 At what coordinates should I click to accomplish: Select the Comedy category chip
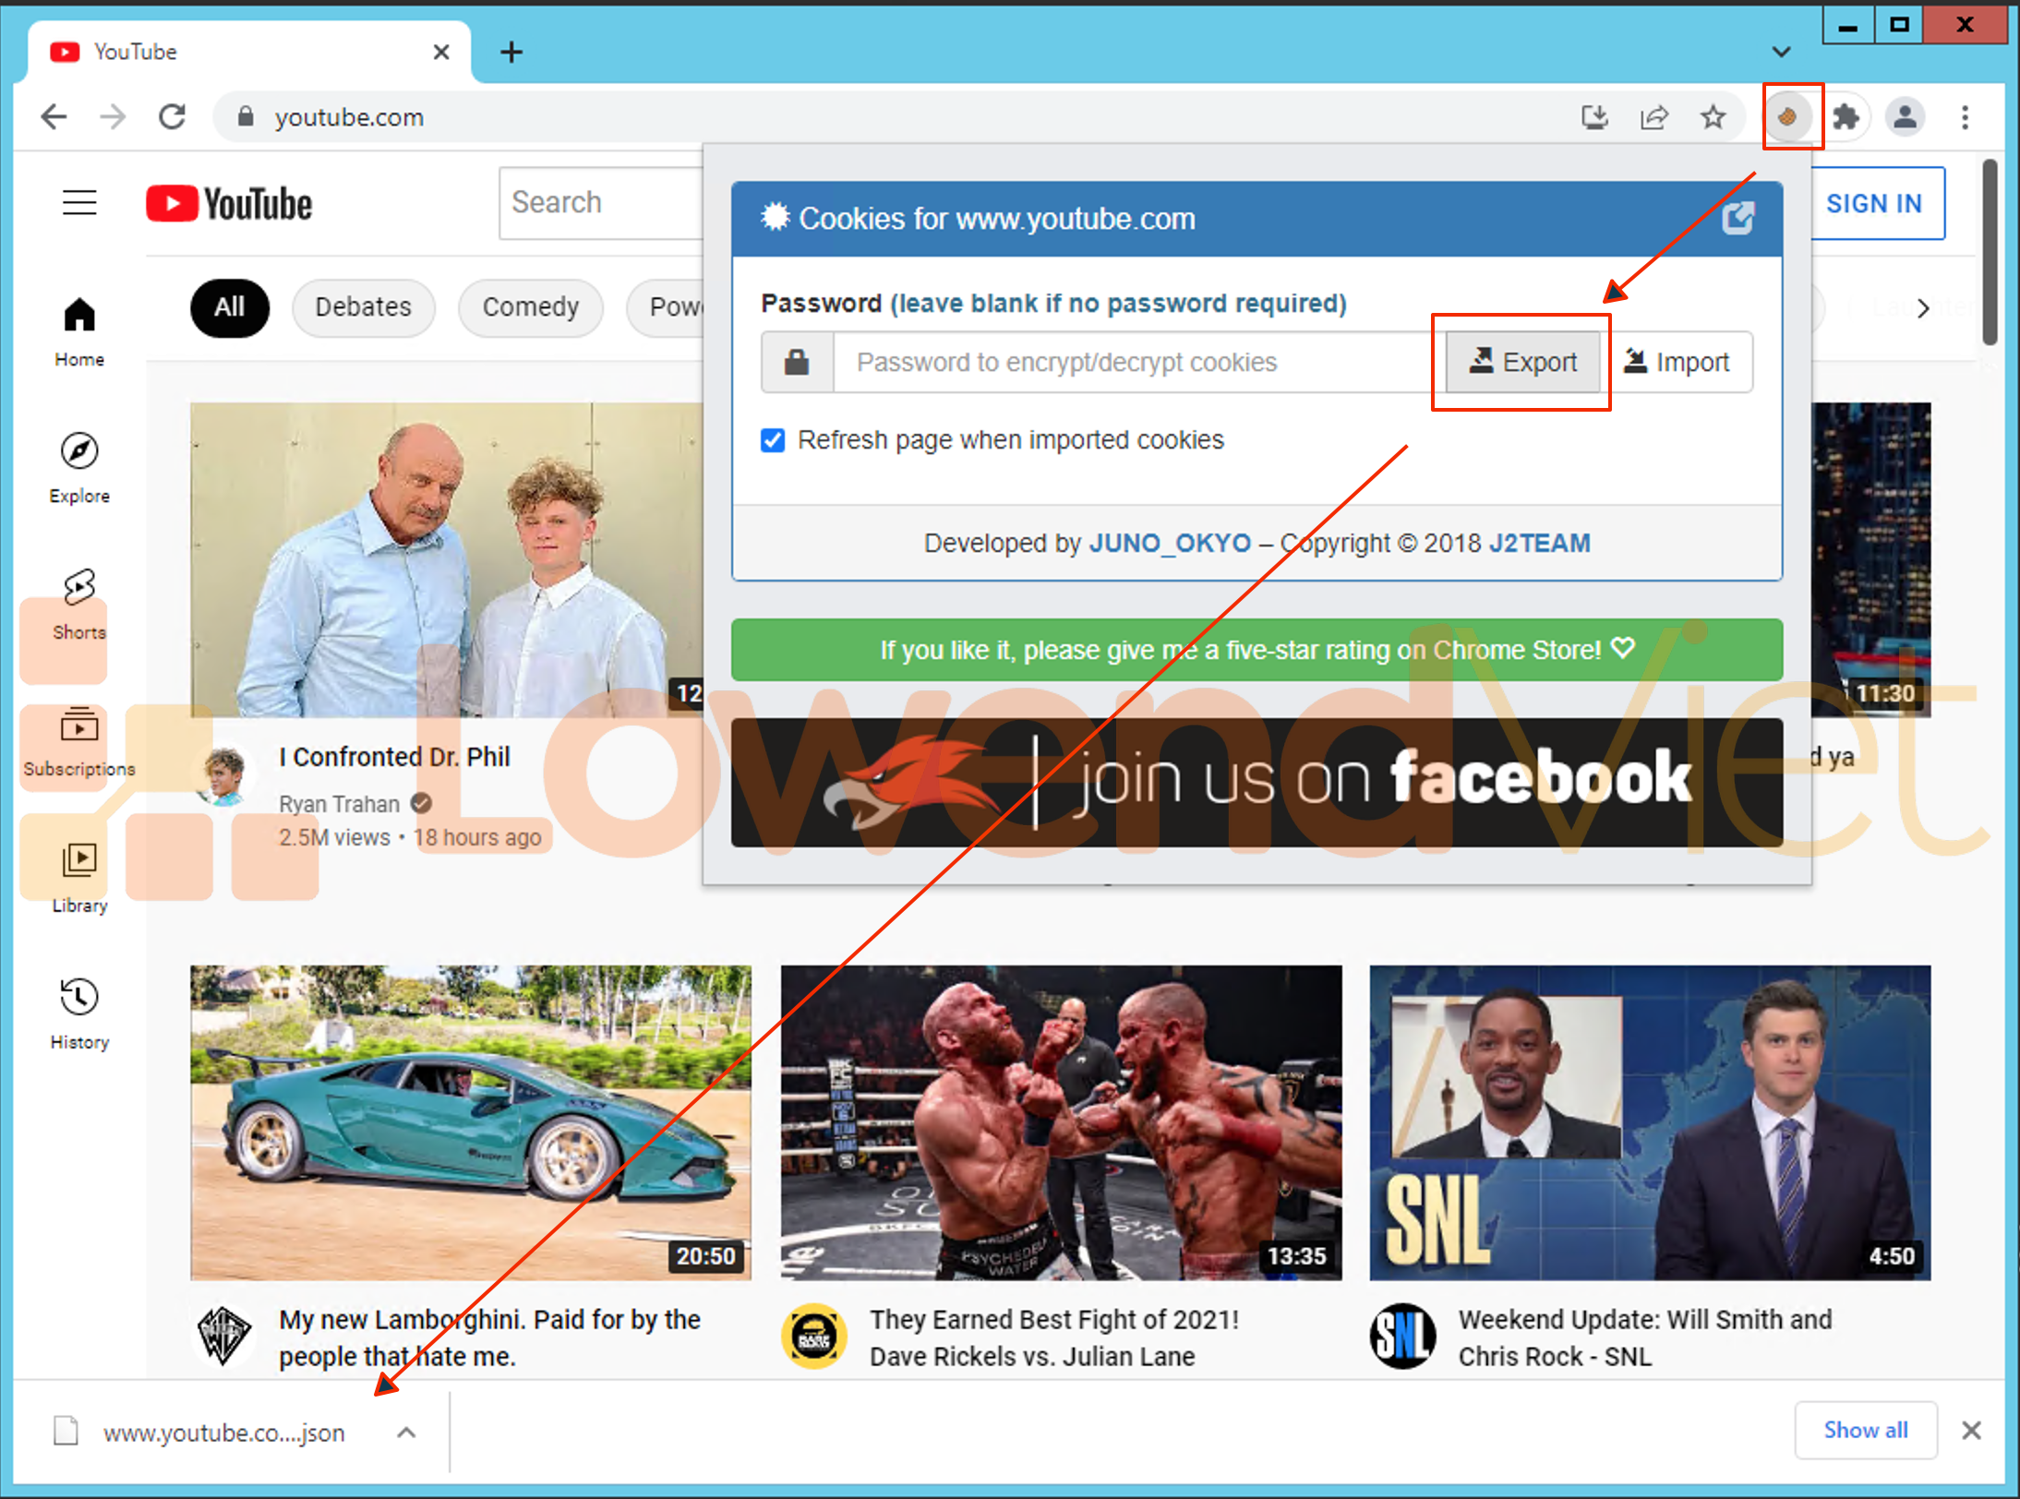click(530, 307)
